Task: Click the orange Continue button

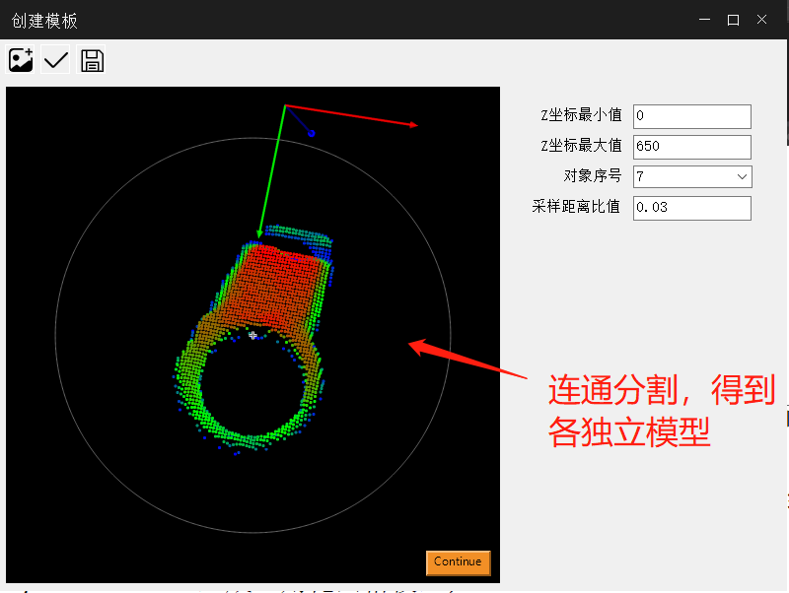Action: [x=458, y=562]
